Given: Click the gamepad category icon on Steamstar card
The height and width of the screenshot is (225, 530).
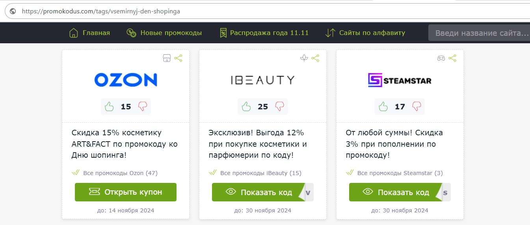Looking at the screenshot, I should tap(441, 58).
